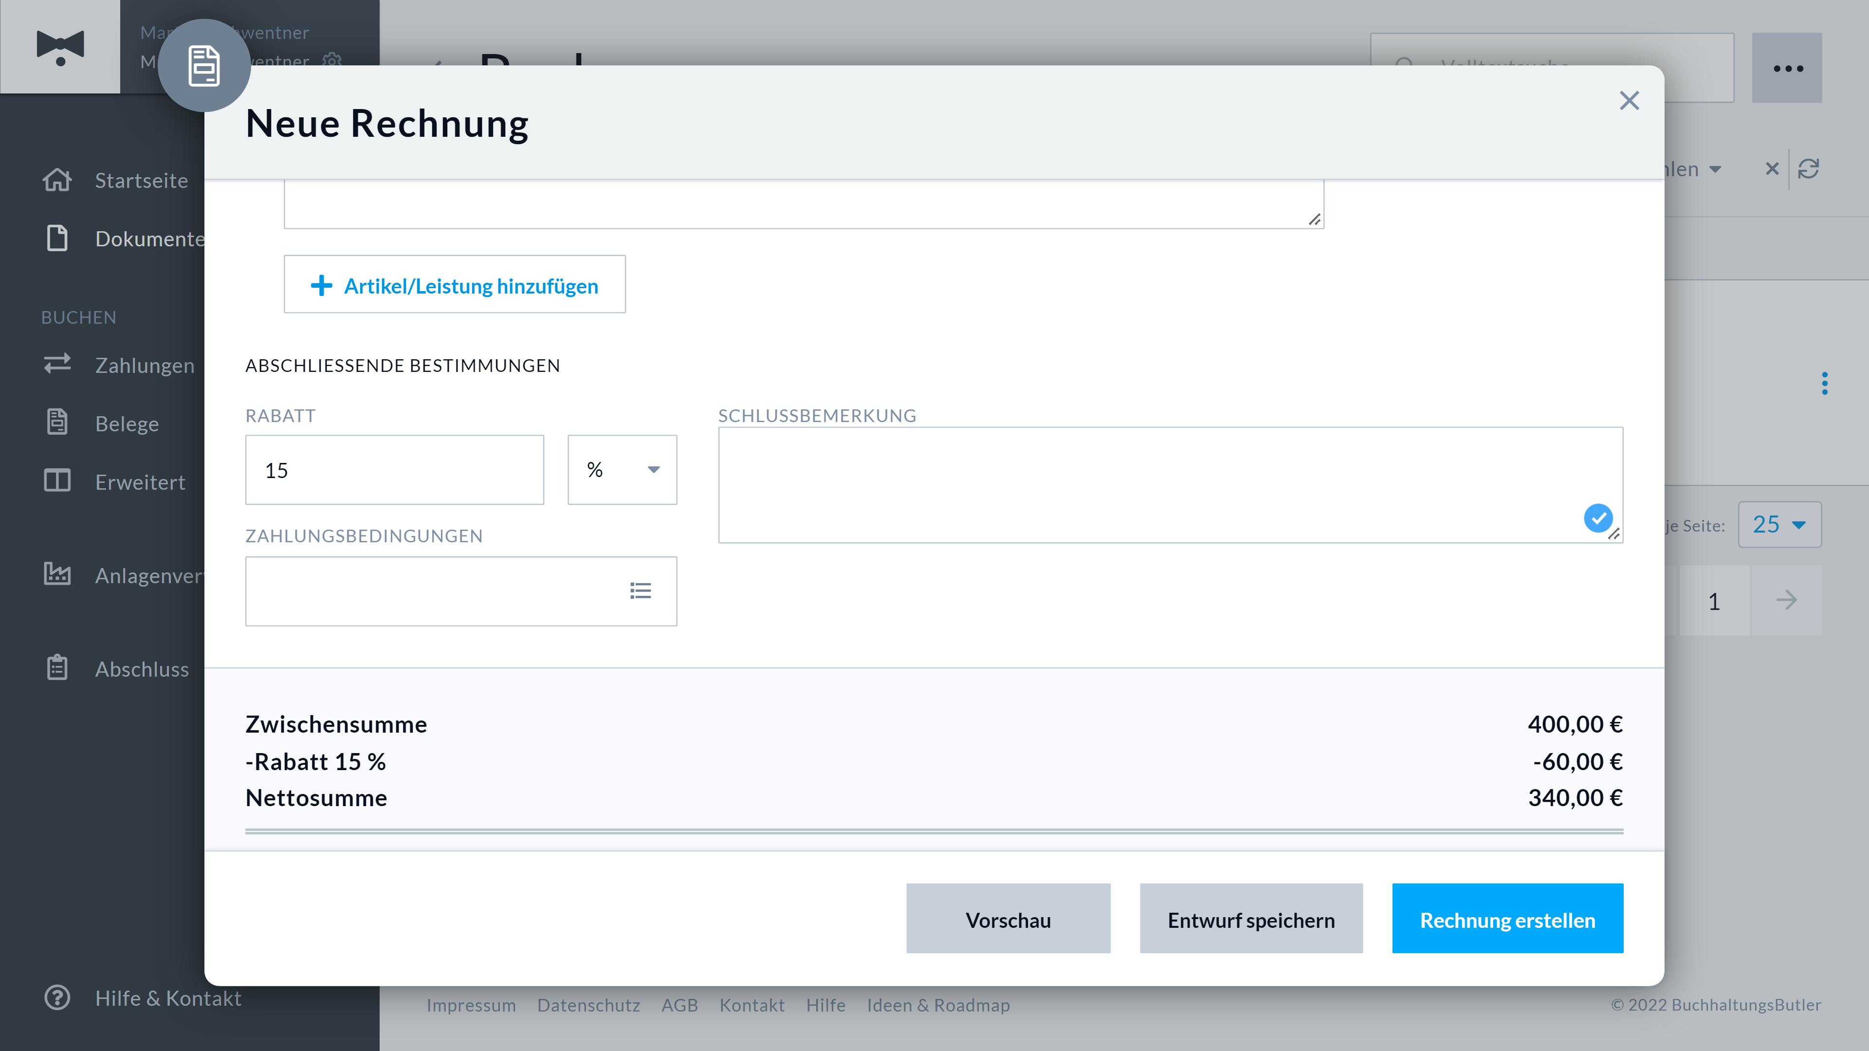The height and width of the screenshot is (1051, 1869).
Task: Click the Belege document icon in sidebar
Action: 57,423
